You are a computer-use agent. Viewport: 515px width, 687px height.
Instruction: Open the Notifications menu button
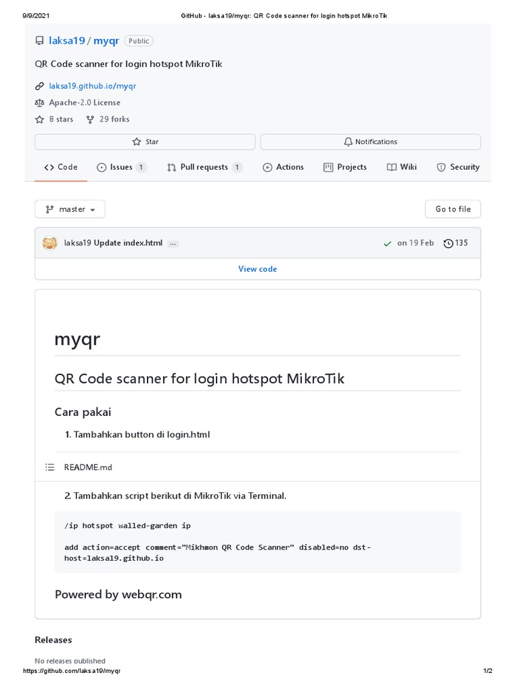click(x=370, y=142)
